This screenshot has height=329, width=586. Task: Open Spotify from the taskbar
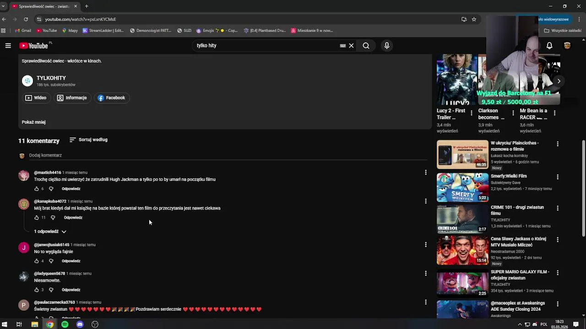[x=65, y=324]
